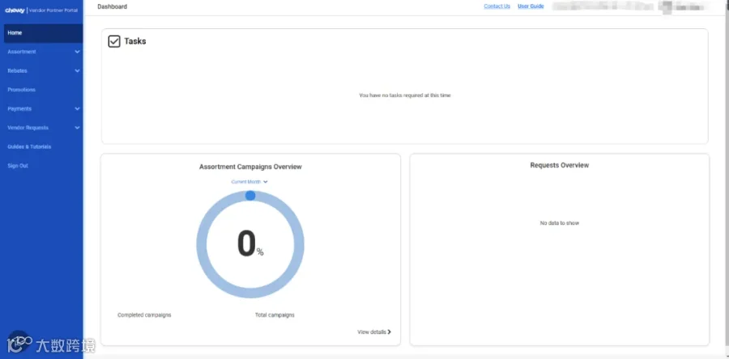
Task: Open the Current Month dropdown
Action: (x=249, y=182)
